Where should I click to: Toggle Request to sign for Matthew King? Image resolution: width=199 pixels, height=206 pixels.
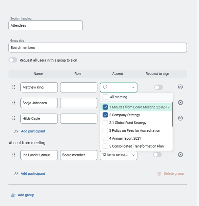[159, 87]
